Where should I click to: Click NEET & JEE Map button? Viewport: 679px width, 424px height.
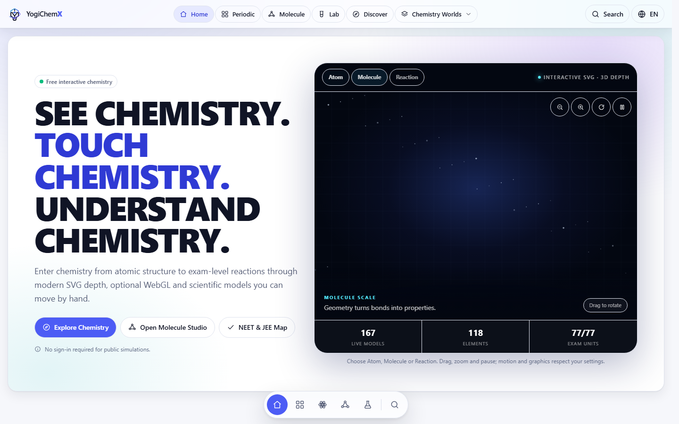pos(257,327)
